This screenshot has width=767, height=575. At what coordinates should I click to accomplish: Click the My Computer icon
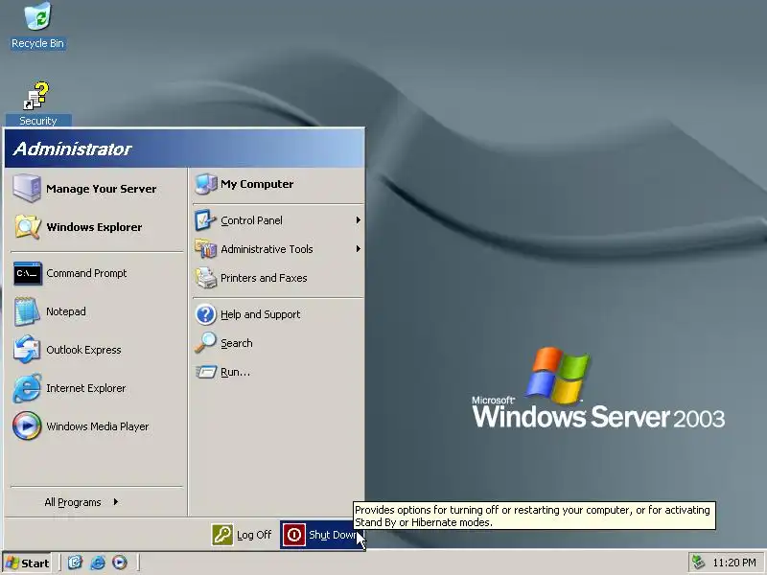(206, 184)
